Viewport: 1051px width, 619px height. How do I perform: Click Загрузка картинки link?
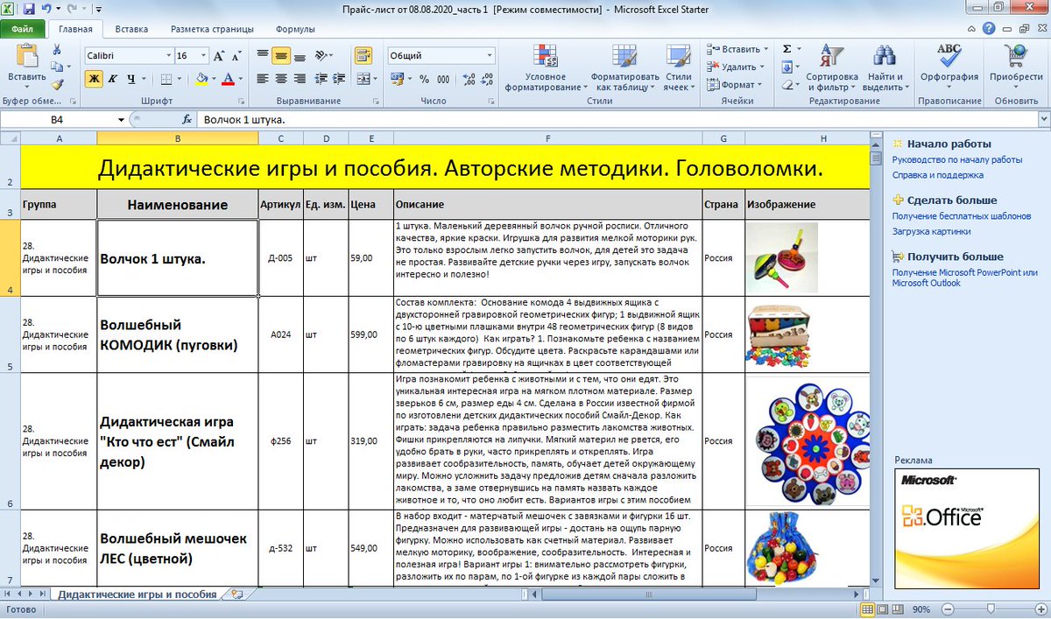tap(932, 232)
